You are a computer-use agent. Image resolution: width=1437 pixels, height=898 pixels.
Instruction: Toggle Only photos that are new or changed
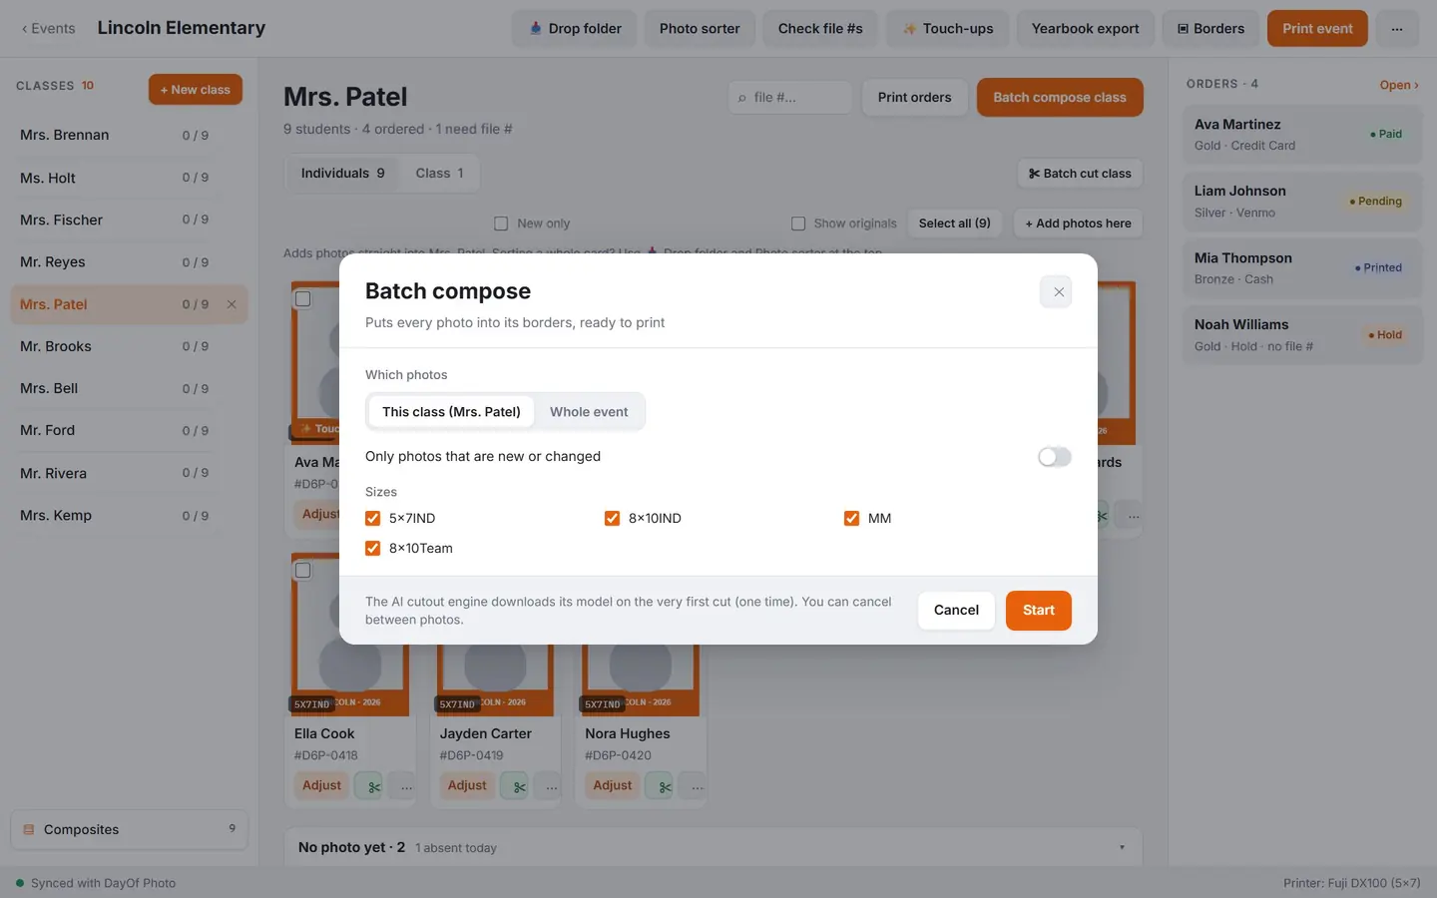(1054, 457)
